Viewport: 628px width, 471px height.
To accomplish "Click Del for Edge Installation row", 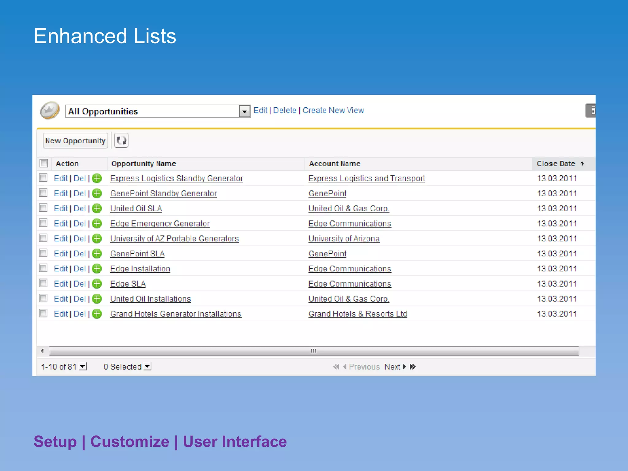I will pos(80,269).
